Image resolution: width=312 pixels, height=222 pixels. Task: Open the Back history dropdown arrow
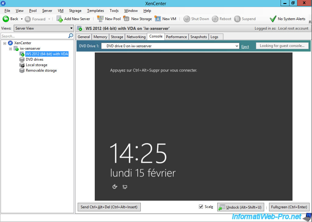[22, 19]
